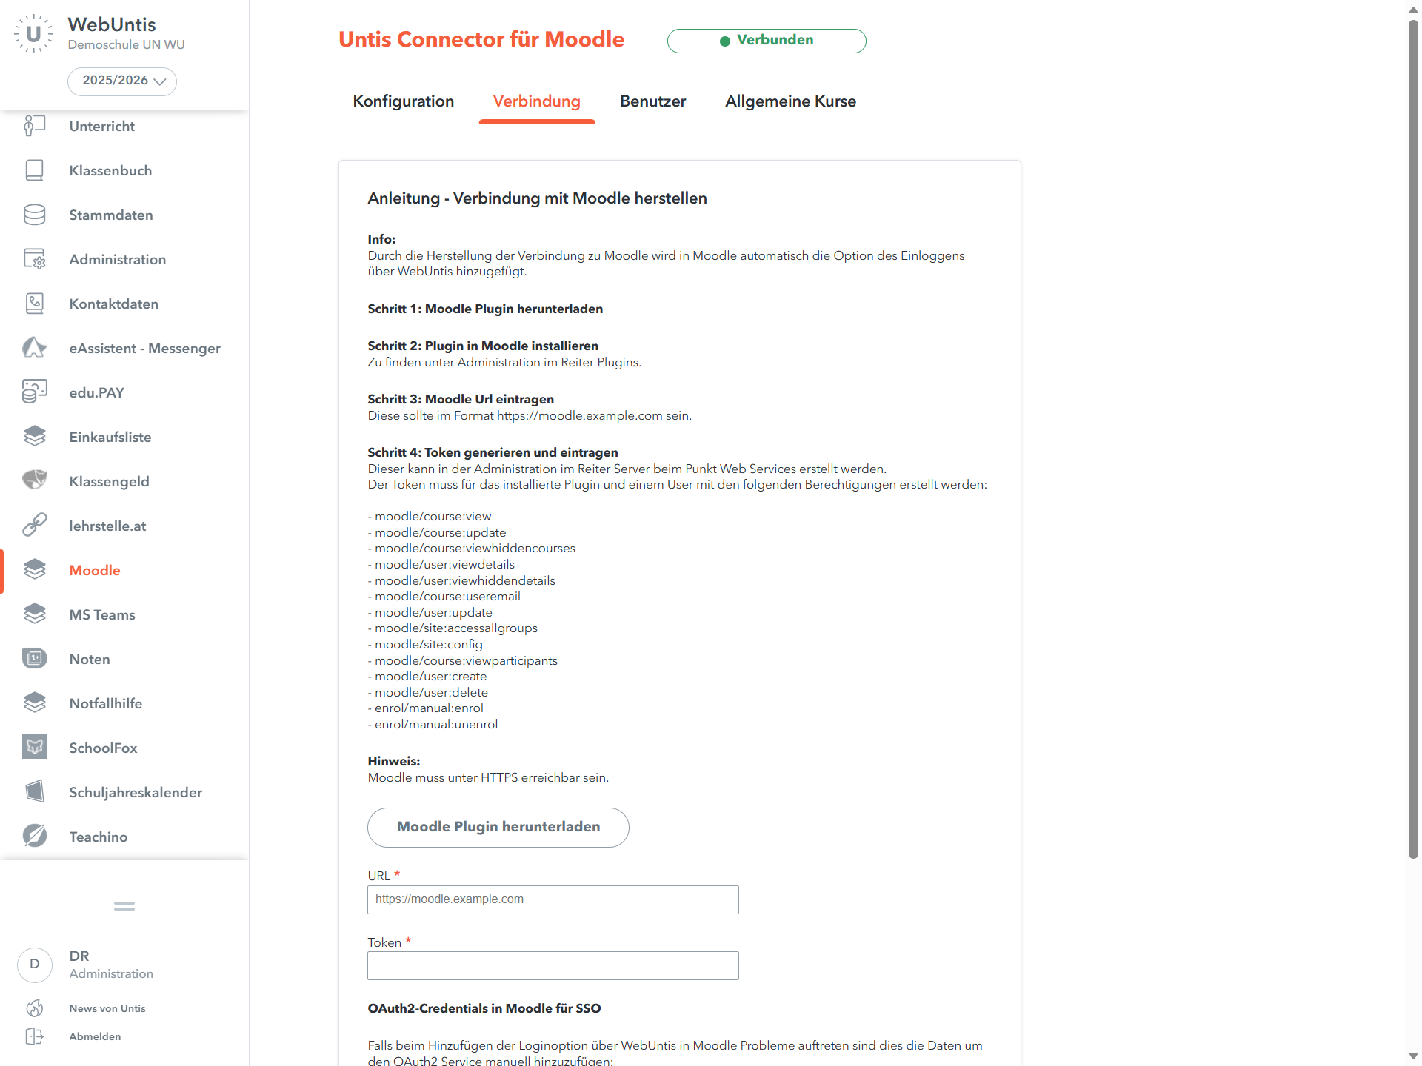Expand the 2025/2026 school year dropdown

(122, 81)
